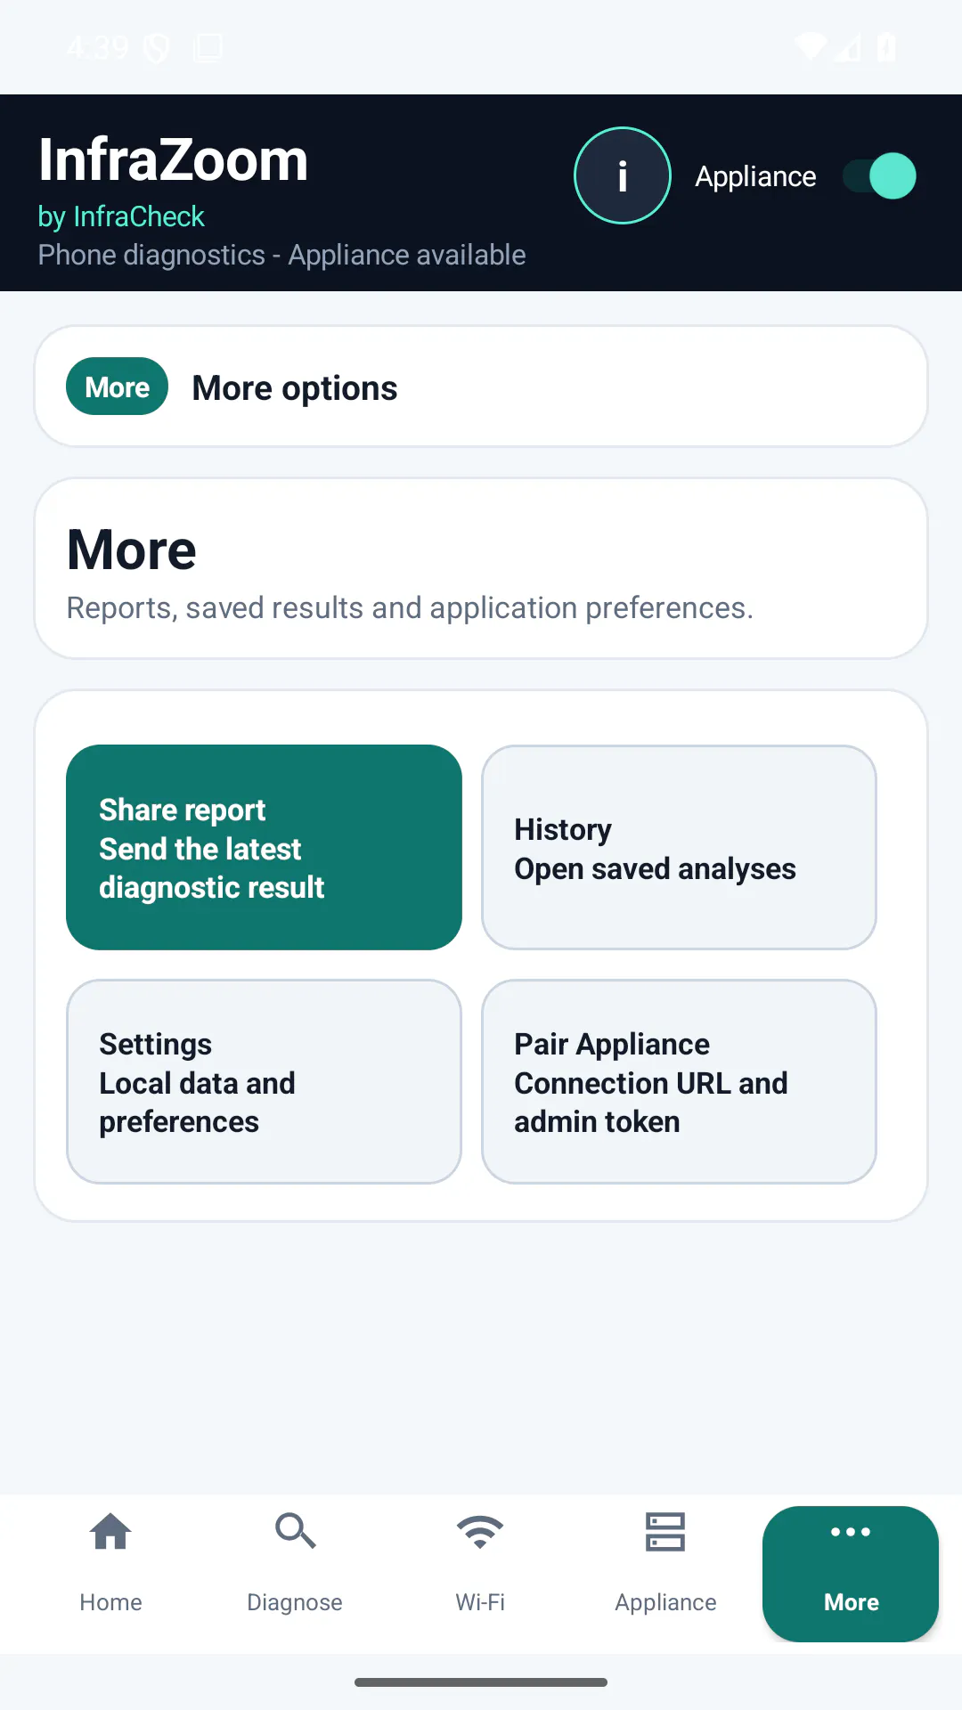Select the Home tab label
The width and height of the screenshot is (962, 1710).
tap(110, 1602)
